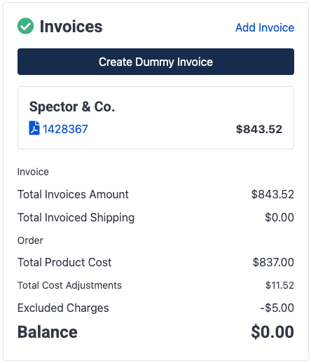The width and height of the screenshot is (311, 363).
Task: Click the Excluded Charges label
Action: [x=63, y=308]
